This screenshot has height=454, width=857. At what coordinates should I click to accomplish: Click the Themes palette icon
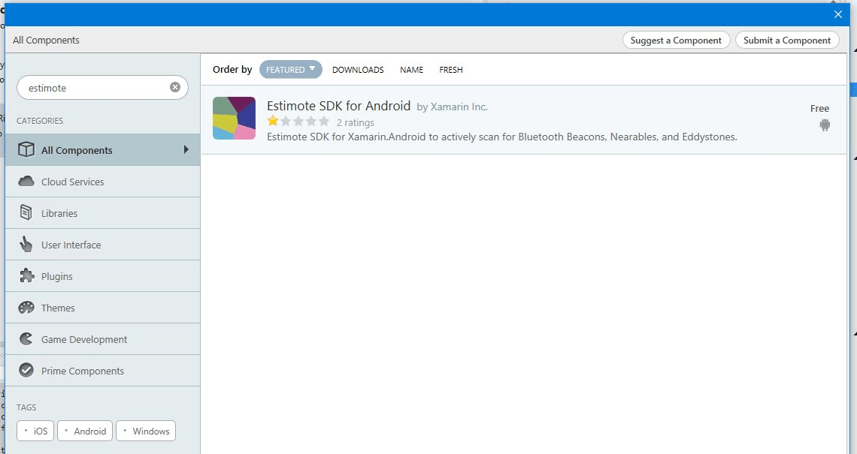(x=26, y=308)
